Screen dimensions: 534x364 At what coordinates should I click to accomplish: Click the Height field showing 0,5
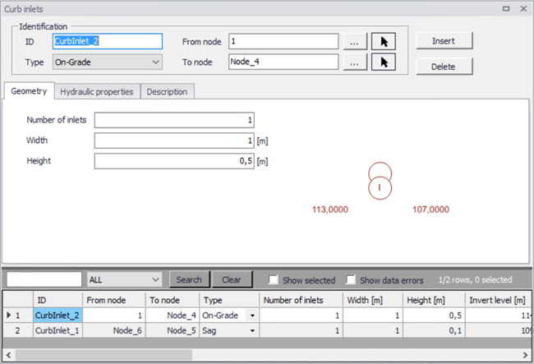(x=174, y=161)
